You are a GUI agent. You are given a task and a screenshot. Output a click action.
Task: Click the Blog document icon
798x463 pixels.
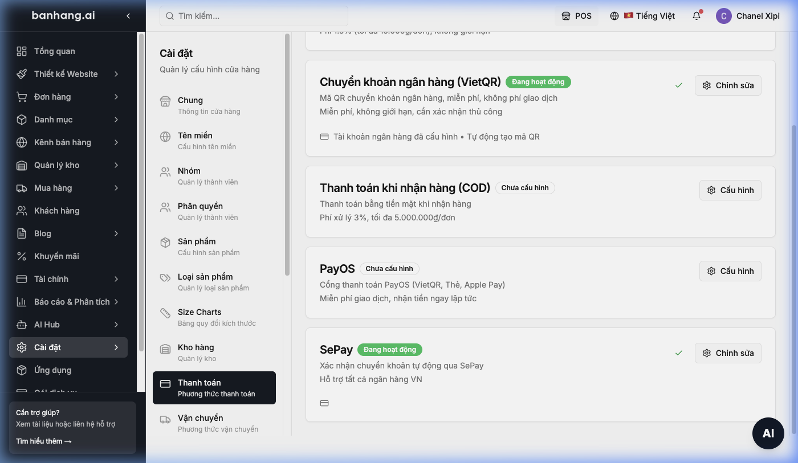click(22, 233)
